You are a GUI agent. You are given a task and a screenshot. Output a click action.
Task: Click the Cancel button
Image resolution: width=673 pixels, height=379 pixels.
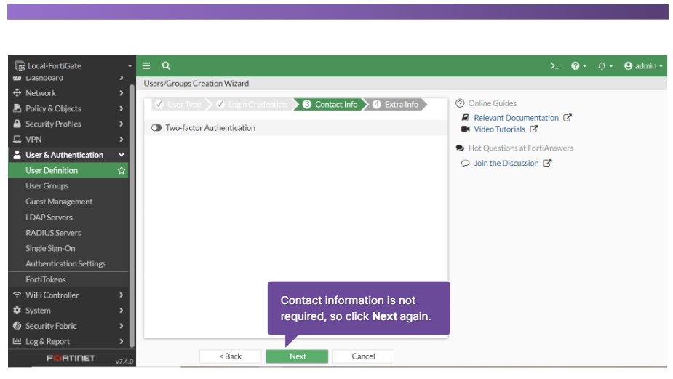click(363, 356)
